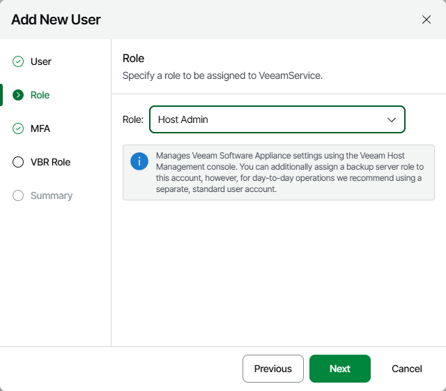Open the VBR Role wizard step
Viewport: 446px width, 391px height.
(x=50, y=162)
